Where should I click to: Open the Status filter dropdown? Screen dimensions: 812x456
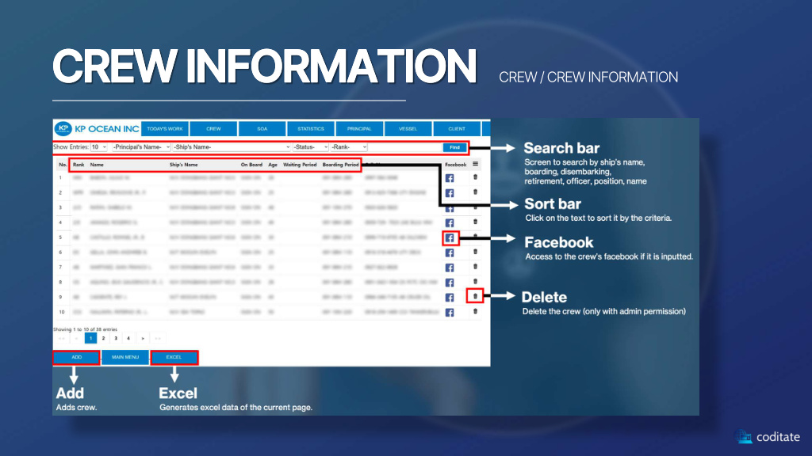coord(310,147)
